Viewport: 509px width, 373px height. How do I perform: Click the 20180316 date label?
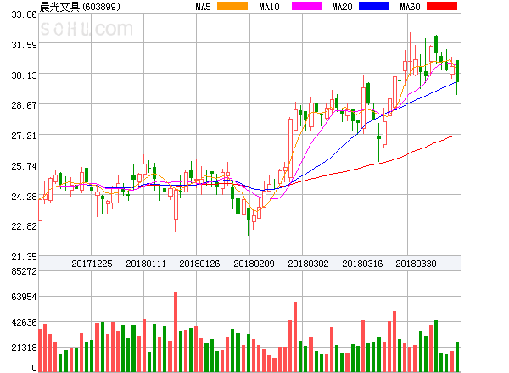click(362, 264)
